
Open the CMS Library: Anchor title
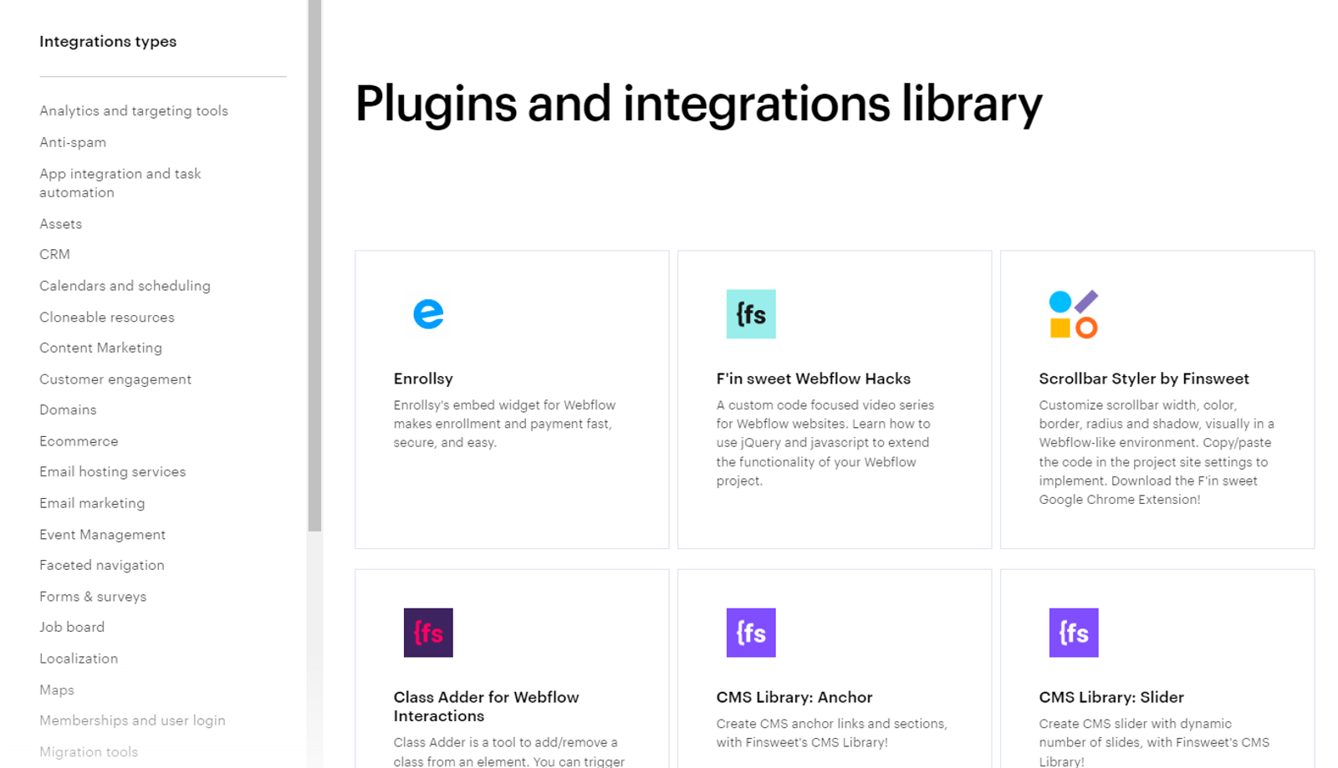[794, 697]
